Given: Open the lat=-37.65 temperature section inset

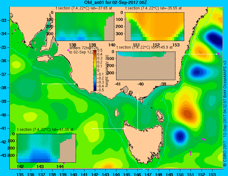Looking at the screenshot, I should click(x=85, y=27).
